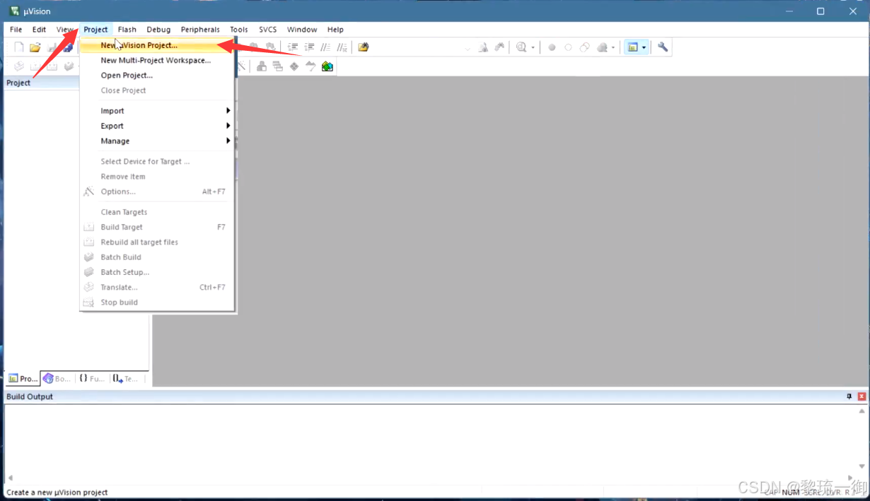Click the Translate icon in build toolbar

pyautogui.click(x=19, y=66)
